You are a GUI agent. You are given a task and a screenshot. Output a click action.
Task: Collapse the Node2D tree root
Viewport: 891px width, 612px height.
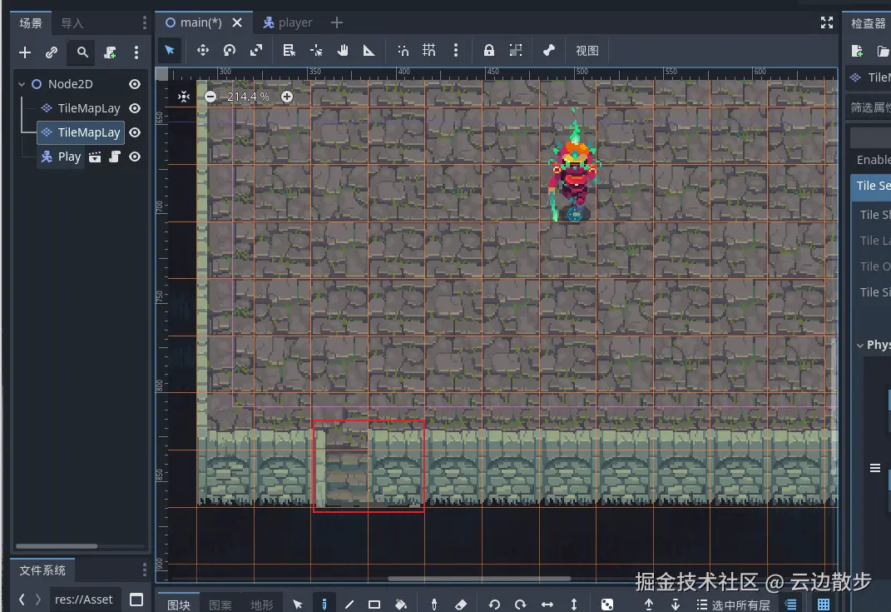pos(22,84)
